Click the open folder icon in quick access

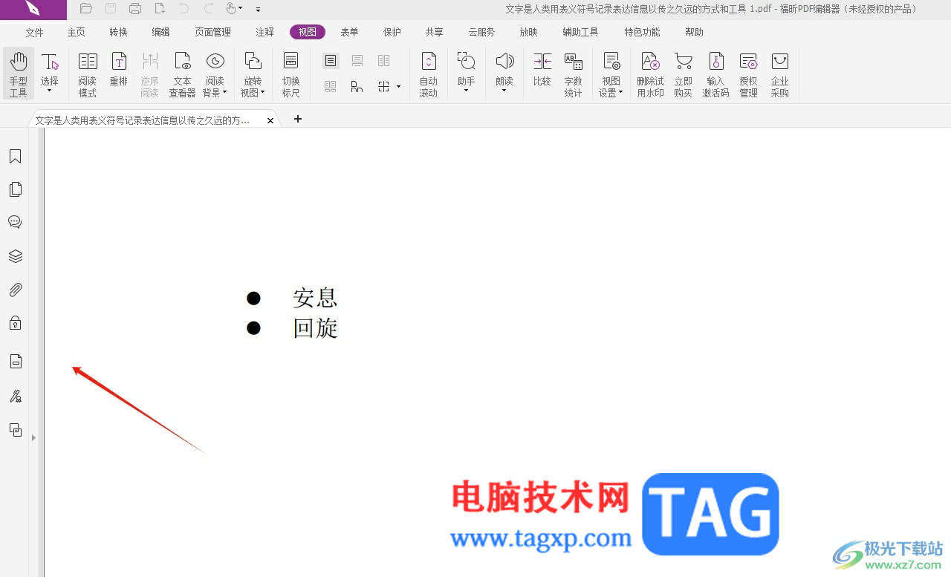(x=86, y=9)
